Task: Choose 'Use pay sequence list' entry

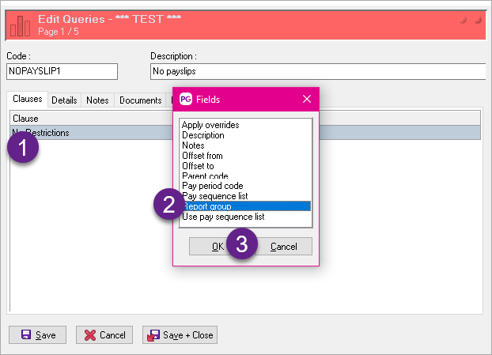Action: coord(222,217)
